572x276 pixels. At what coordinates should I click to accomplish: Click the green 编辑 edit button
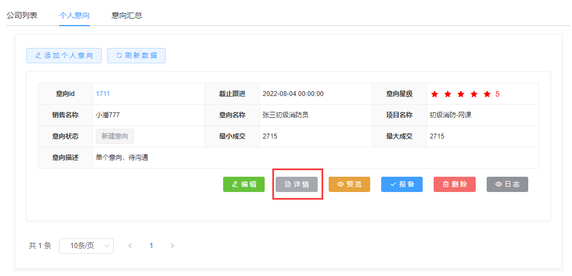[244, 184]
